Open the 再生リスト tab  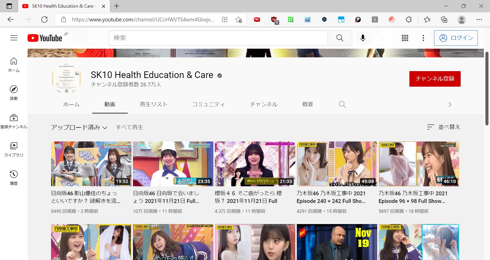(154, 105)
